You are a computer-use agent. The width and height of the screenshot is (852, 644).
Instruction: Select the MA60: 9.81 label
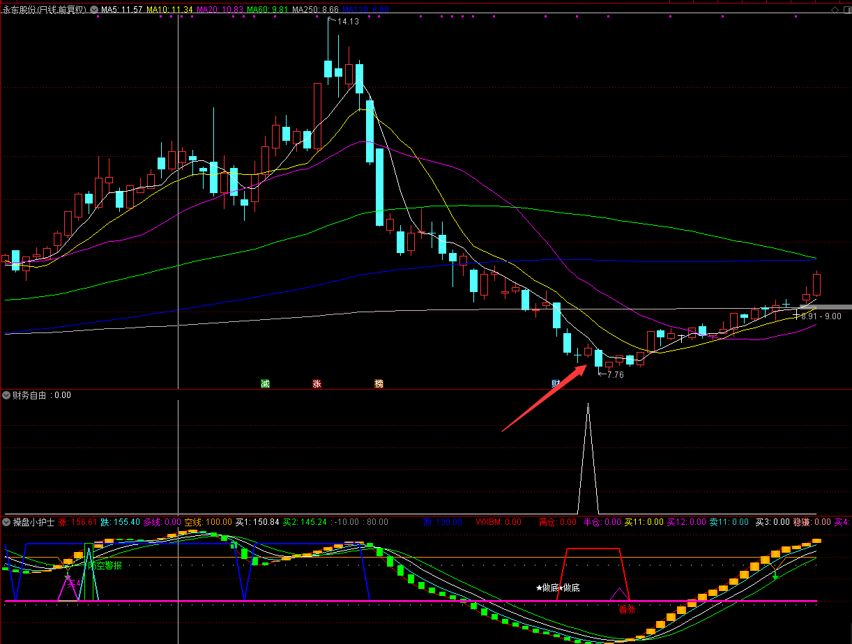tap(267, 10)
